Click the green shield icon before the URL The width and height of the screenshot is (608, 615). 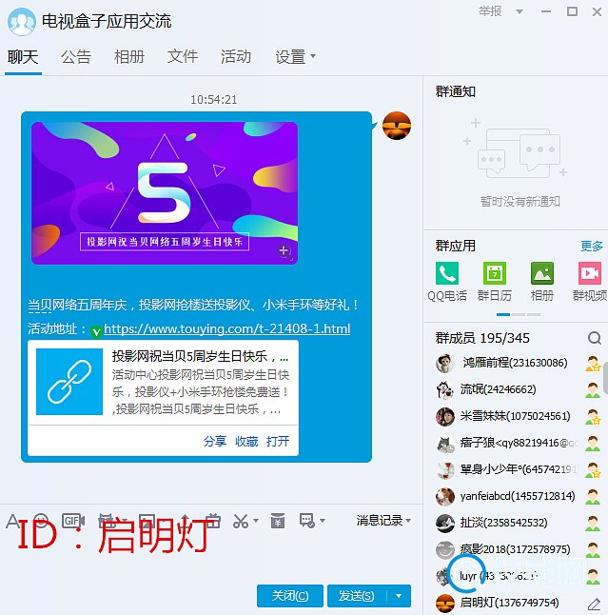pyautogui.click(x=96, y=332)
